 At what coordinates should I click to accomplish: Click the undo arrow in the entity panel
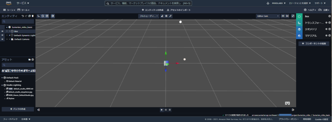click(x=23, y=16)
